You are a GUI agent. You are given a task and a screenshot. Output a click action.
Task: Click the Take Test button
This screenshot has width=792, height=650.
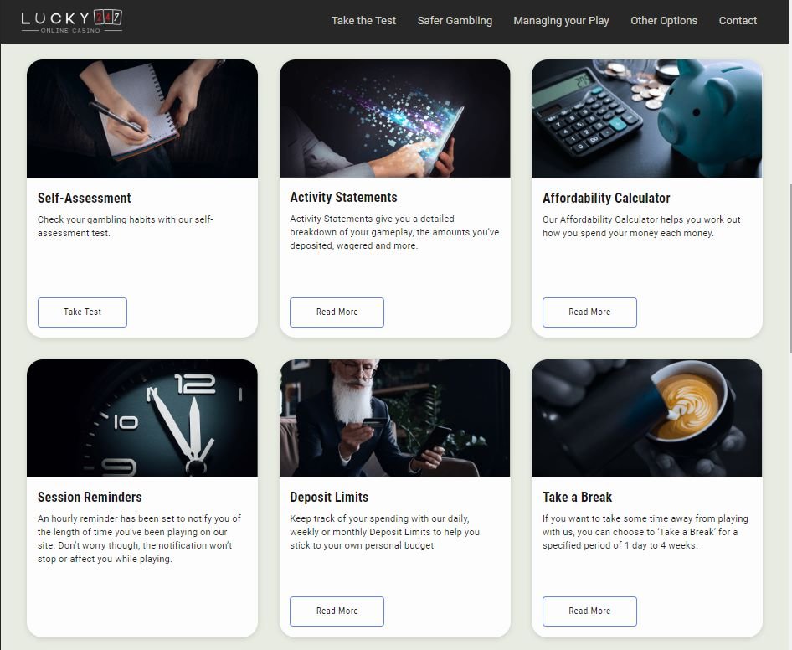pos(82,312)
